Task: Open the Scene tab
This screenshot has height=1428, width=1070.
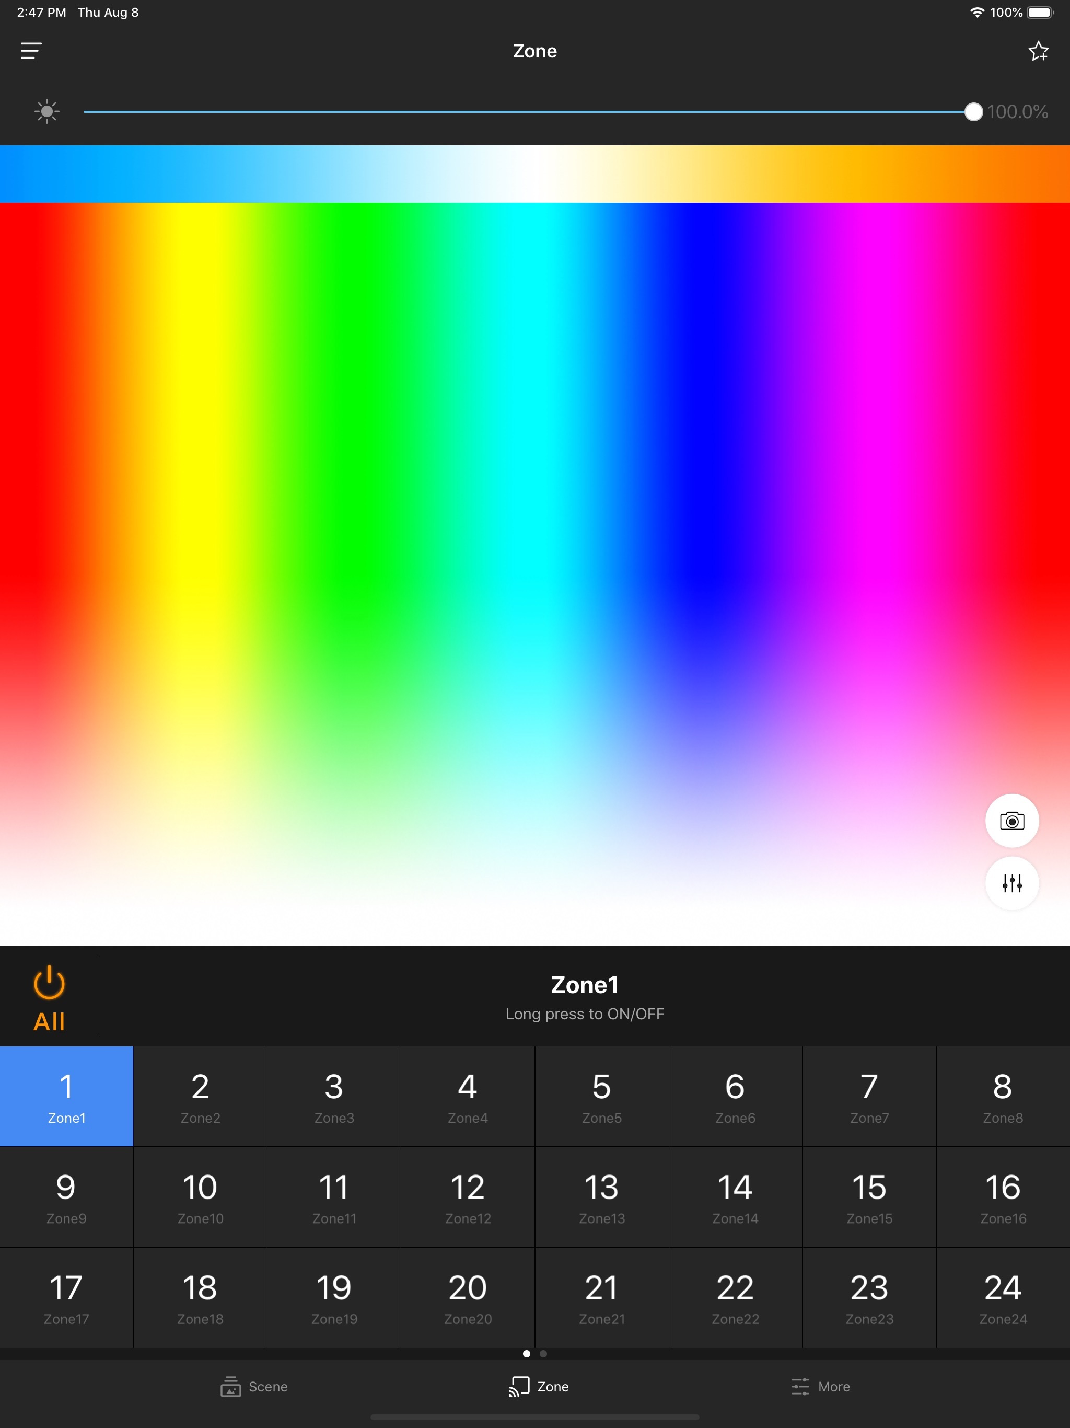Action: (x=254, y=1386)
